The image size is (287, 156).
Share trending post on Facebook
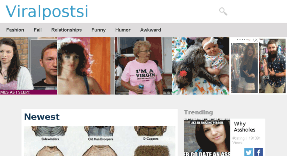pyautogui.click(x=259, y=152)
